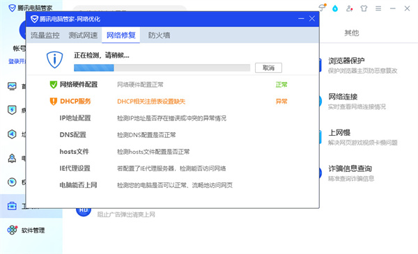Click the toolbox icon in sidebar
This screenshot has height=254, width=418.
point(12,206)
